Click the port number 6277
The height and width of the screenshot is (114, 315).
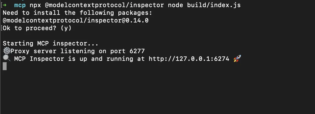tap(137, 51)
